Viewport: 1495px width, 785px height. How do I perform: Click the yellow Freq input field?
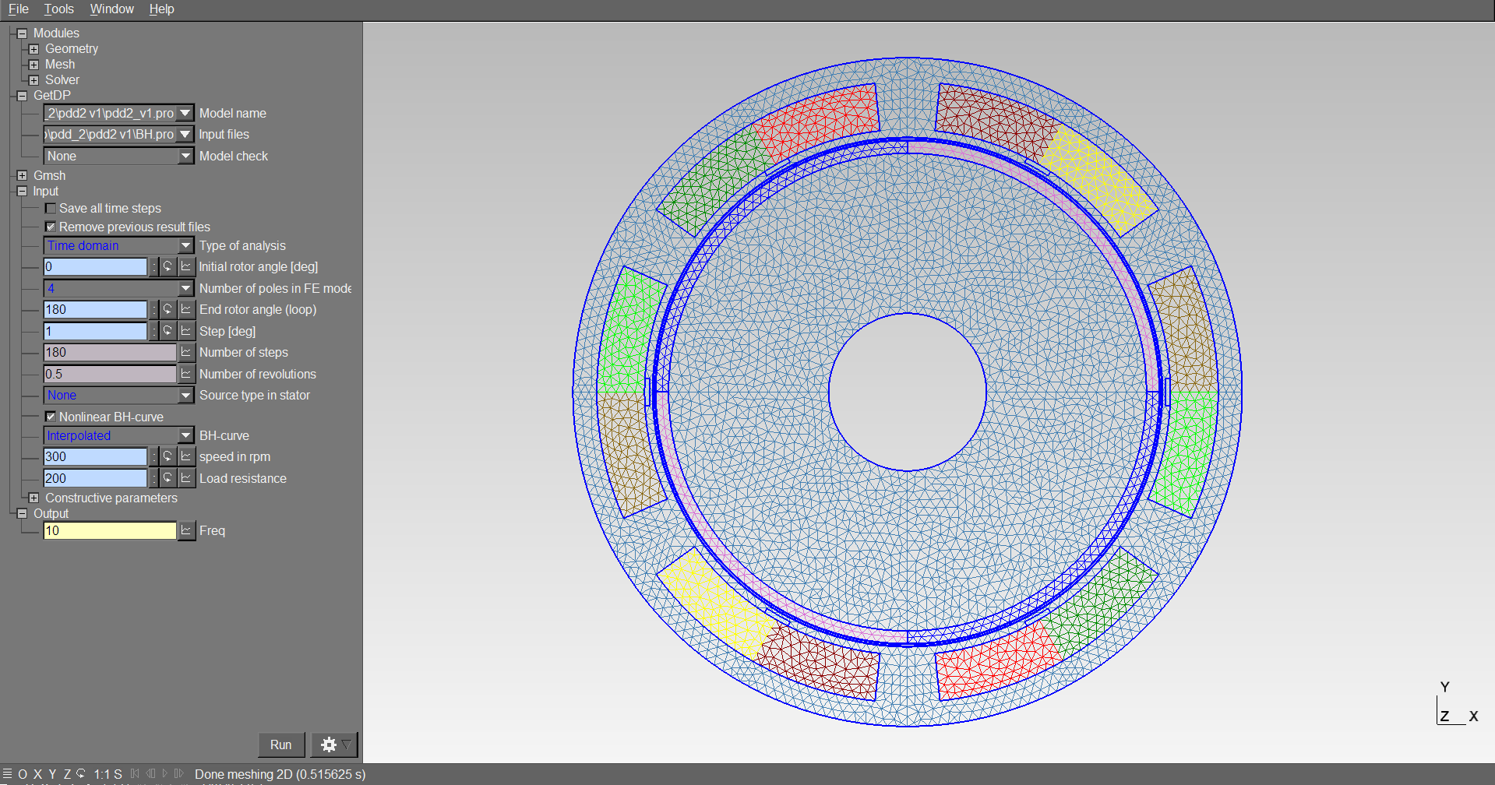(109, 530)
